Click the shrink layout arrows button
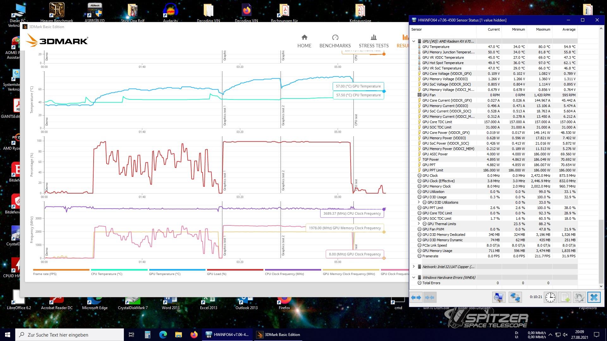The width and height of the screenshot is (607, 341). coord(430,297)
